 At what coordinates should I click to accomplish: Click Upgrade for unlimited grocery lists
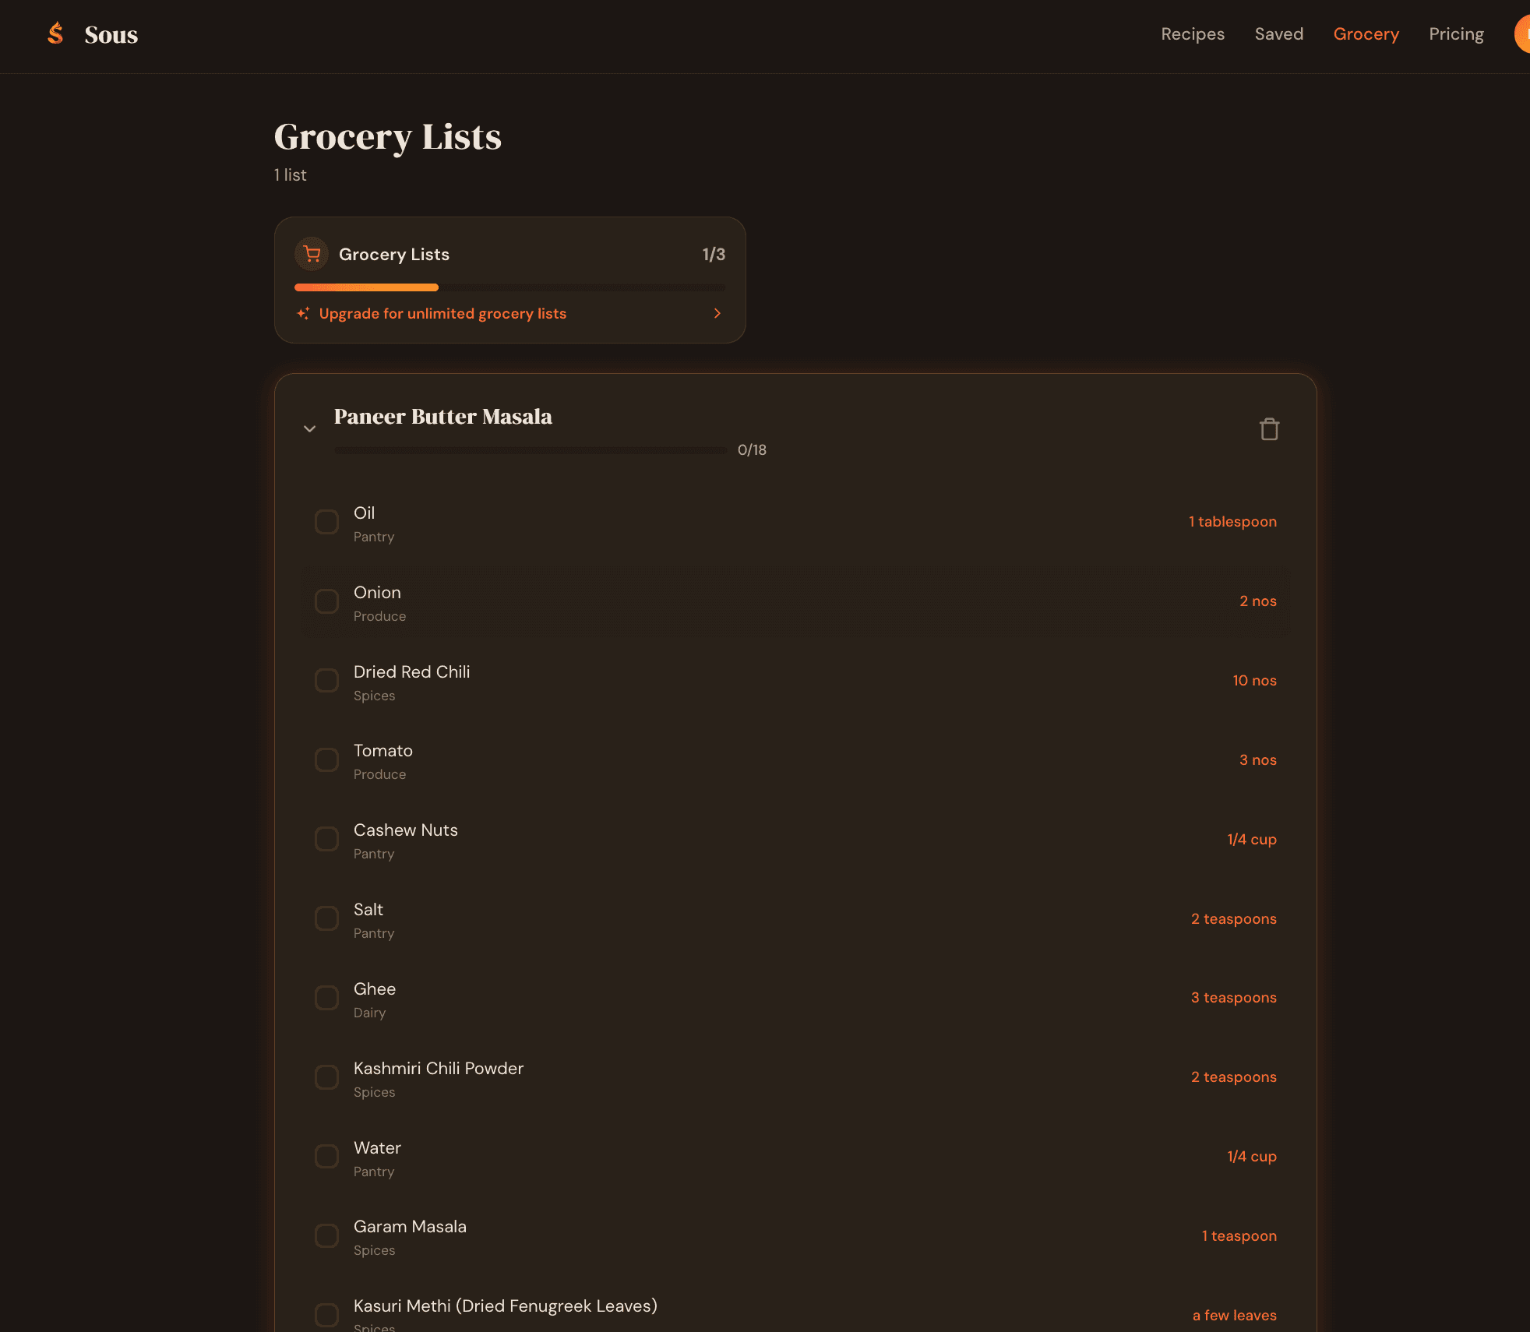pos(442,313)
